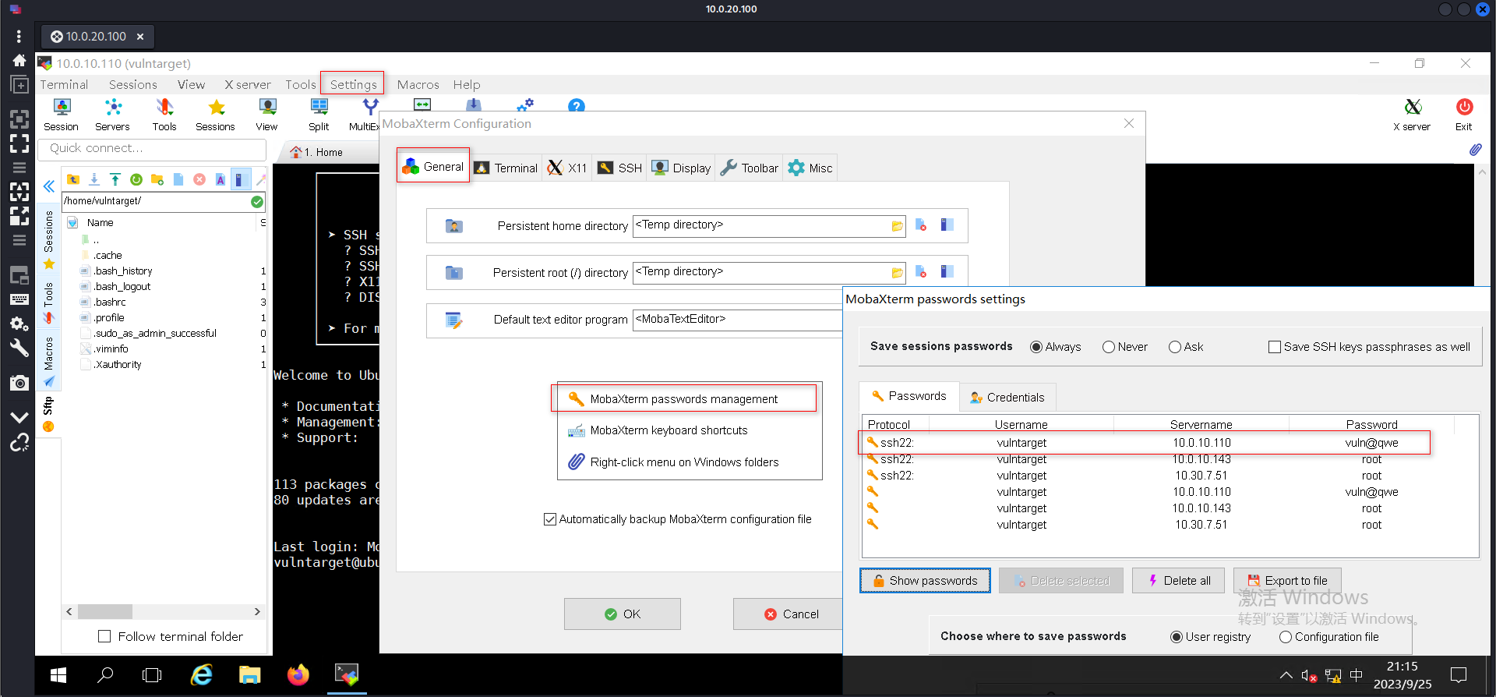Switch to the Display configuration tab
Image resolution: width=1496 pixels, height=697 pixels.
click(681, 168)
